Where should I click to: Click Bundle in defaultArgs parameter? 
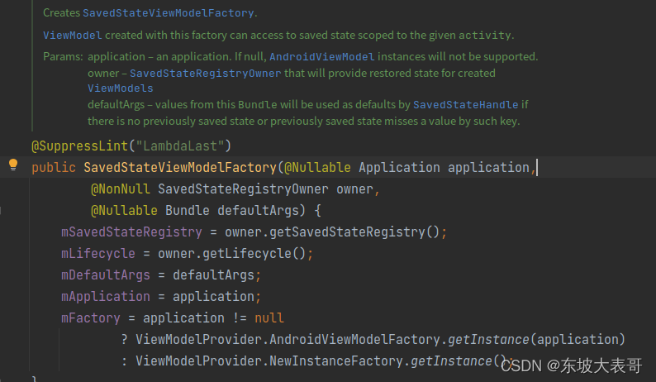[187, 210]
